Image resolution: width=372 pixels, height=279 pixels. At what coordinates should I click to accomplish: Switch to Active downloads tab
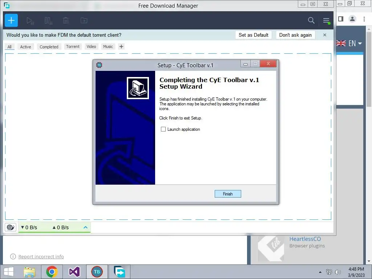pyautogui.click(x=26, y=47)
